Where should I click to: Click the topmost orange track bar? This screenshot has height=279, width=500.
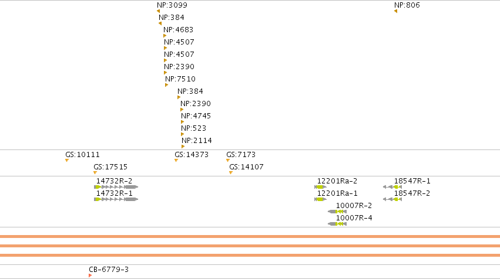tap(250, 236)
